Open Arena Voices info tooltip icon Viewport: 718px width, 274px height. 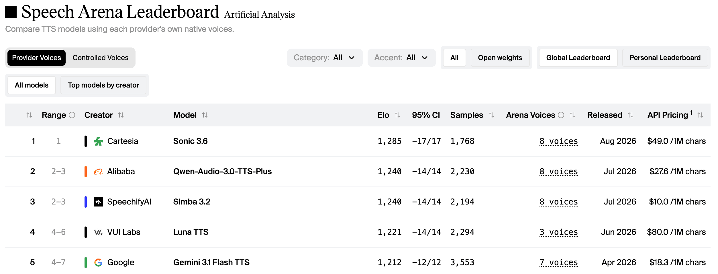[x=561, y=115]
